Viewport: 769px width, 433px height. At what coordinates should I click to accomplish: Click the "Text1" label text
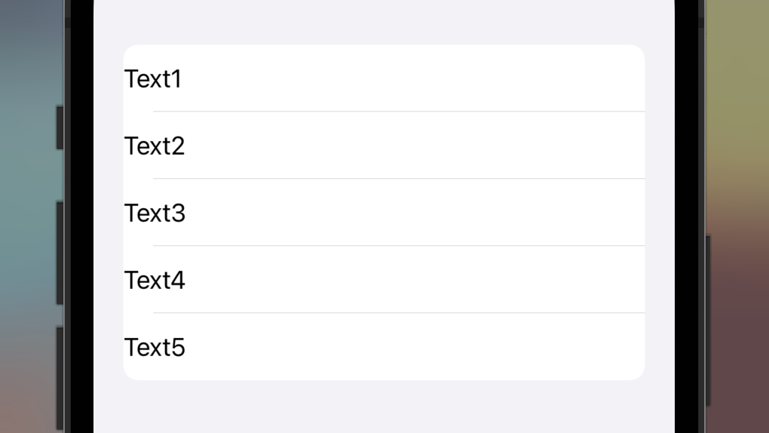pos(153,79)
